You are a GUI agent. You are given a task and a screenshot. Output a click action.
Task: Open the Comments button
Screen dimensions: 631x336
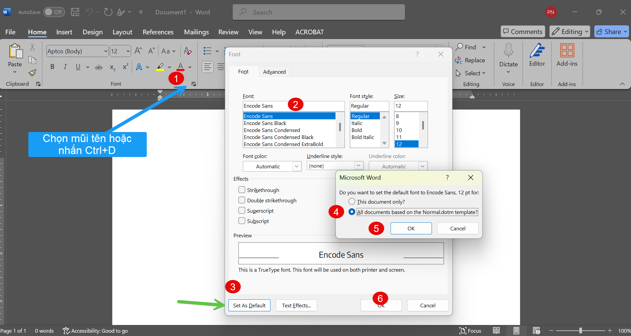click(x=523, y=32)
